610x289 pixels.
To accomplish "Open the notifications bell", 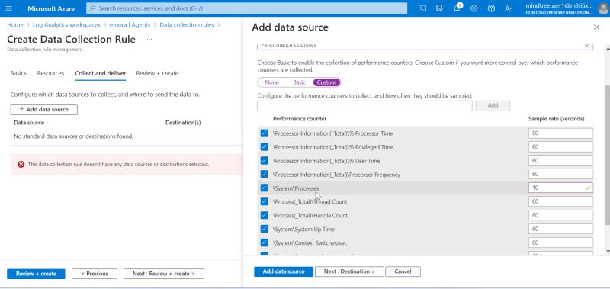I will point(457,8).
